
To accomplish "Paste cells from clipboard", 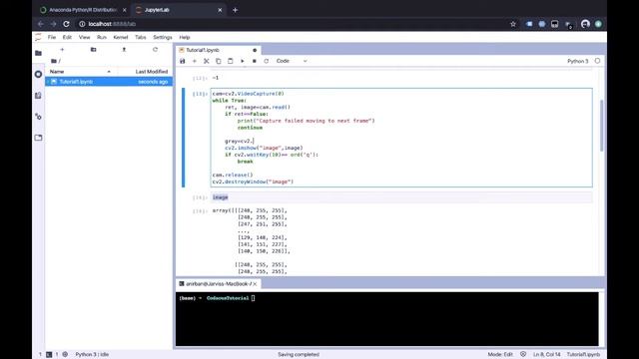I will pyautogui.click(x=231, y=61).
